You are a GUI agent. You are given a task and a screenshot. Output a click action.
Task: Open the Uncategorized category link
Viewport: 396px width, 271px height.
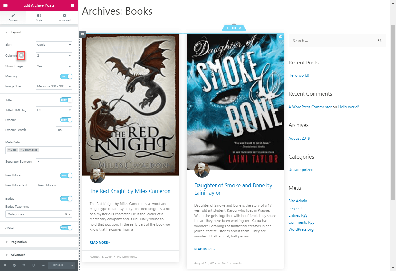click(x=301, y=170)
